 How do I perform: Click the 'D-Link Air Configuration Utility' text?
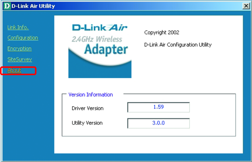click(x=178, y=45)
